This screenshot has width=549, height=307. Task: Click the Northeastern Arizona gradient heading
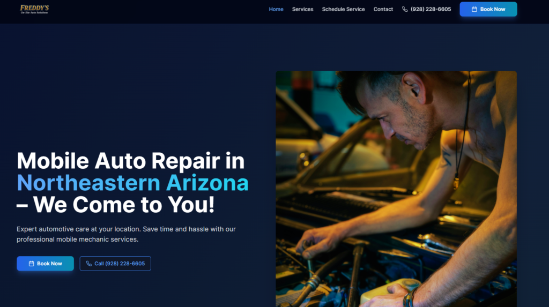click(133, 183)
